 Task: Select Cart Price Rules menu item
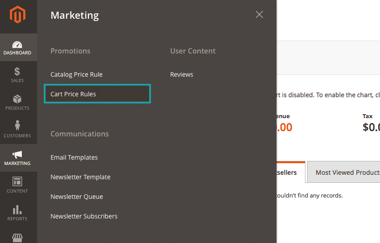click(73, 94)
